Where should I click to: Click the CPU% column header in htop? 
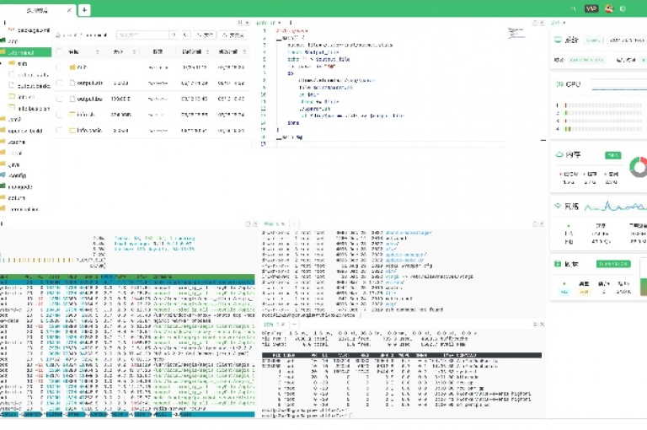pos(106,277)
